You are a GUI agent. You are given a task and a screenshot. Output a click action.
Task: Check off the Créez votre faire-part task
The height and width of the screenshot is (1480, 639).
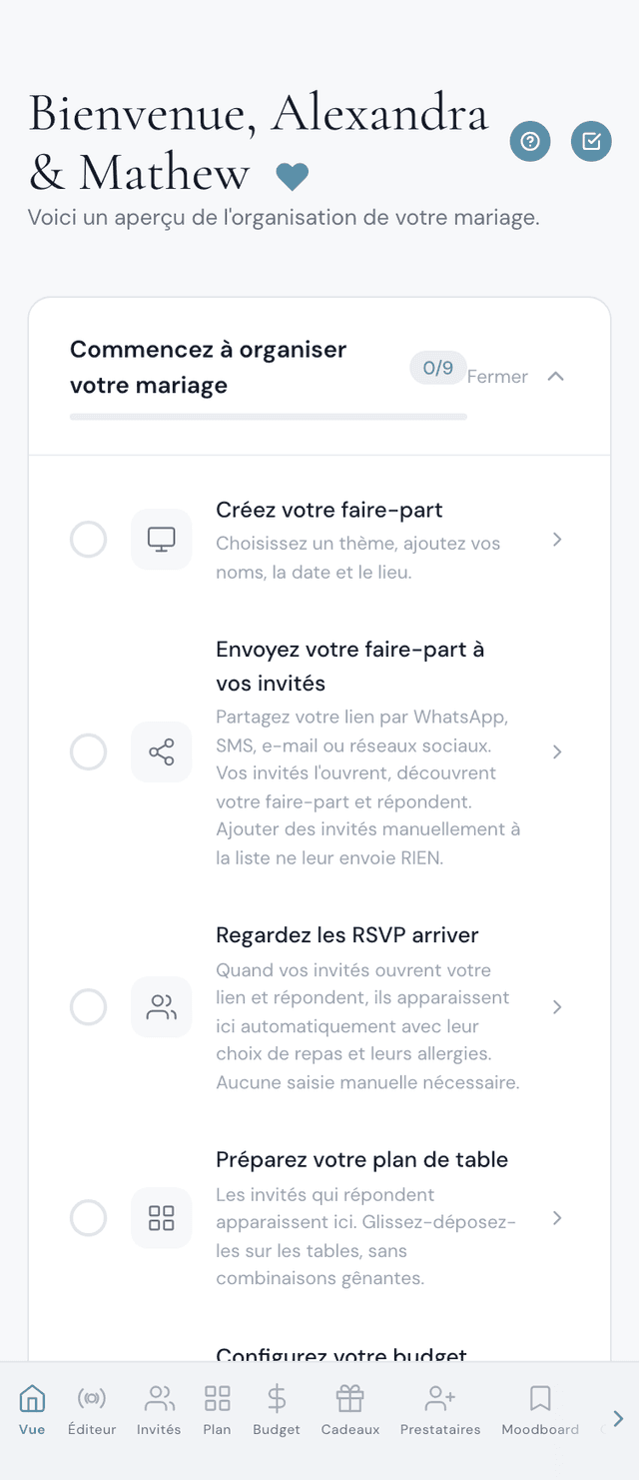pyautogui.click(x=88, y=540)
